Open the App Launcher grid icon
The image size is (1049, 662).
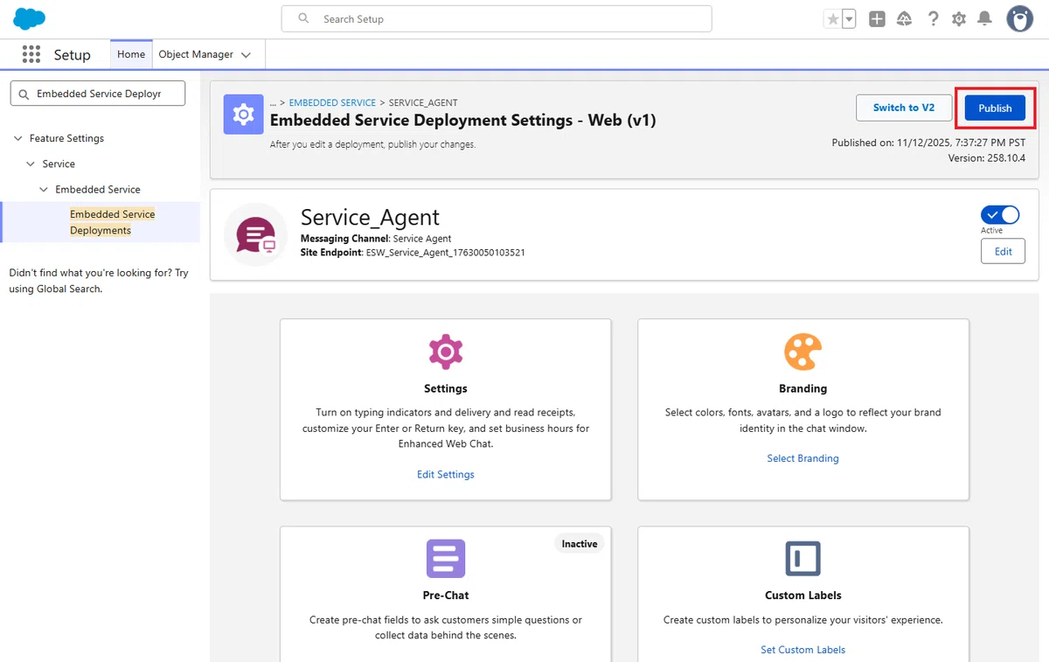click(31, 54)
